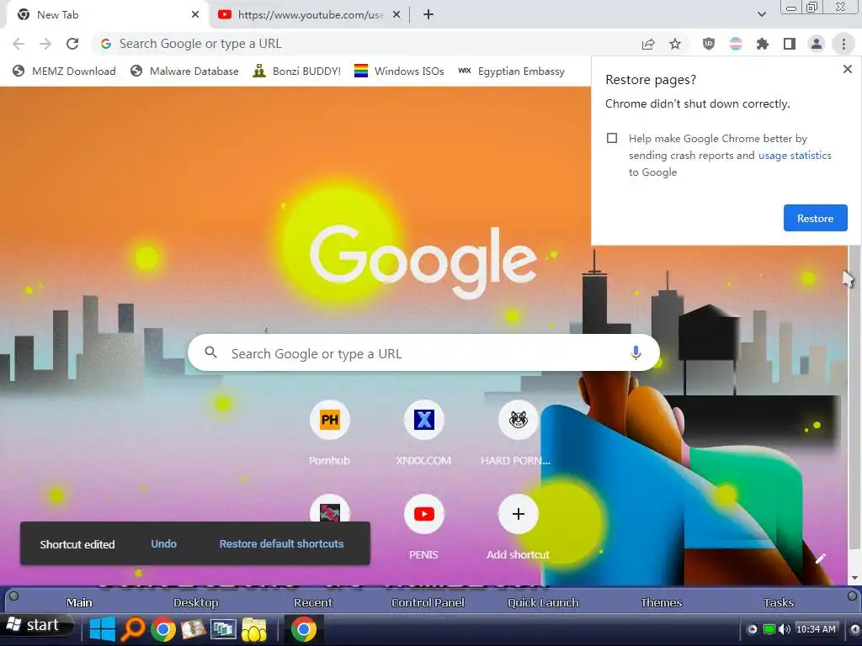Add a new shortcut tile

[518, 514]
